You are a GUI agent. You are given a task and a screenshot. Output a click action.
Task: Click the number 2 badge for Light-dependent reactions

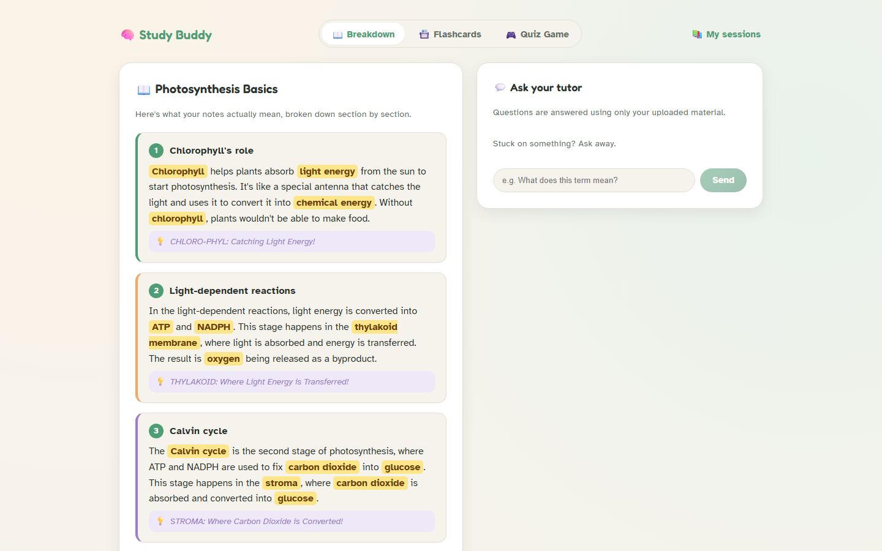click(156, 291)
